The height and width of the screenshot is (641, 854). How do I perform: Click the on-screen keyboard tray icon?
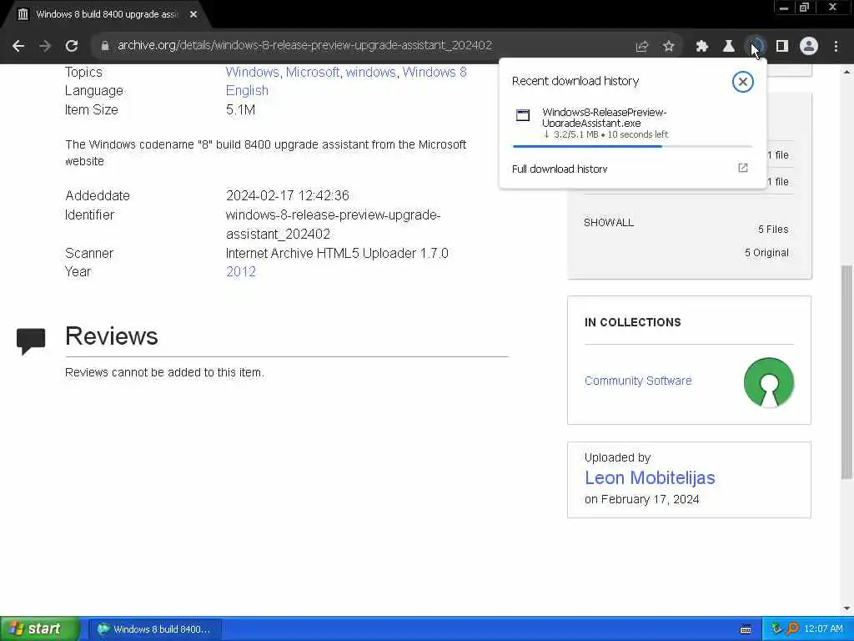746,629
